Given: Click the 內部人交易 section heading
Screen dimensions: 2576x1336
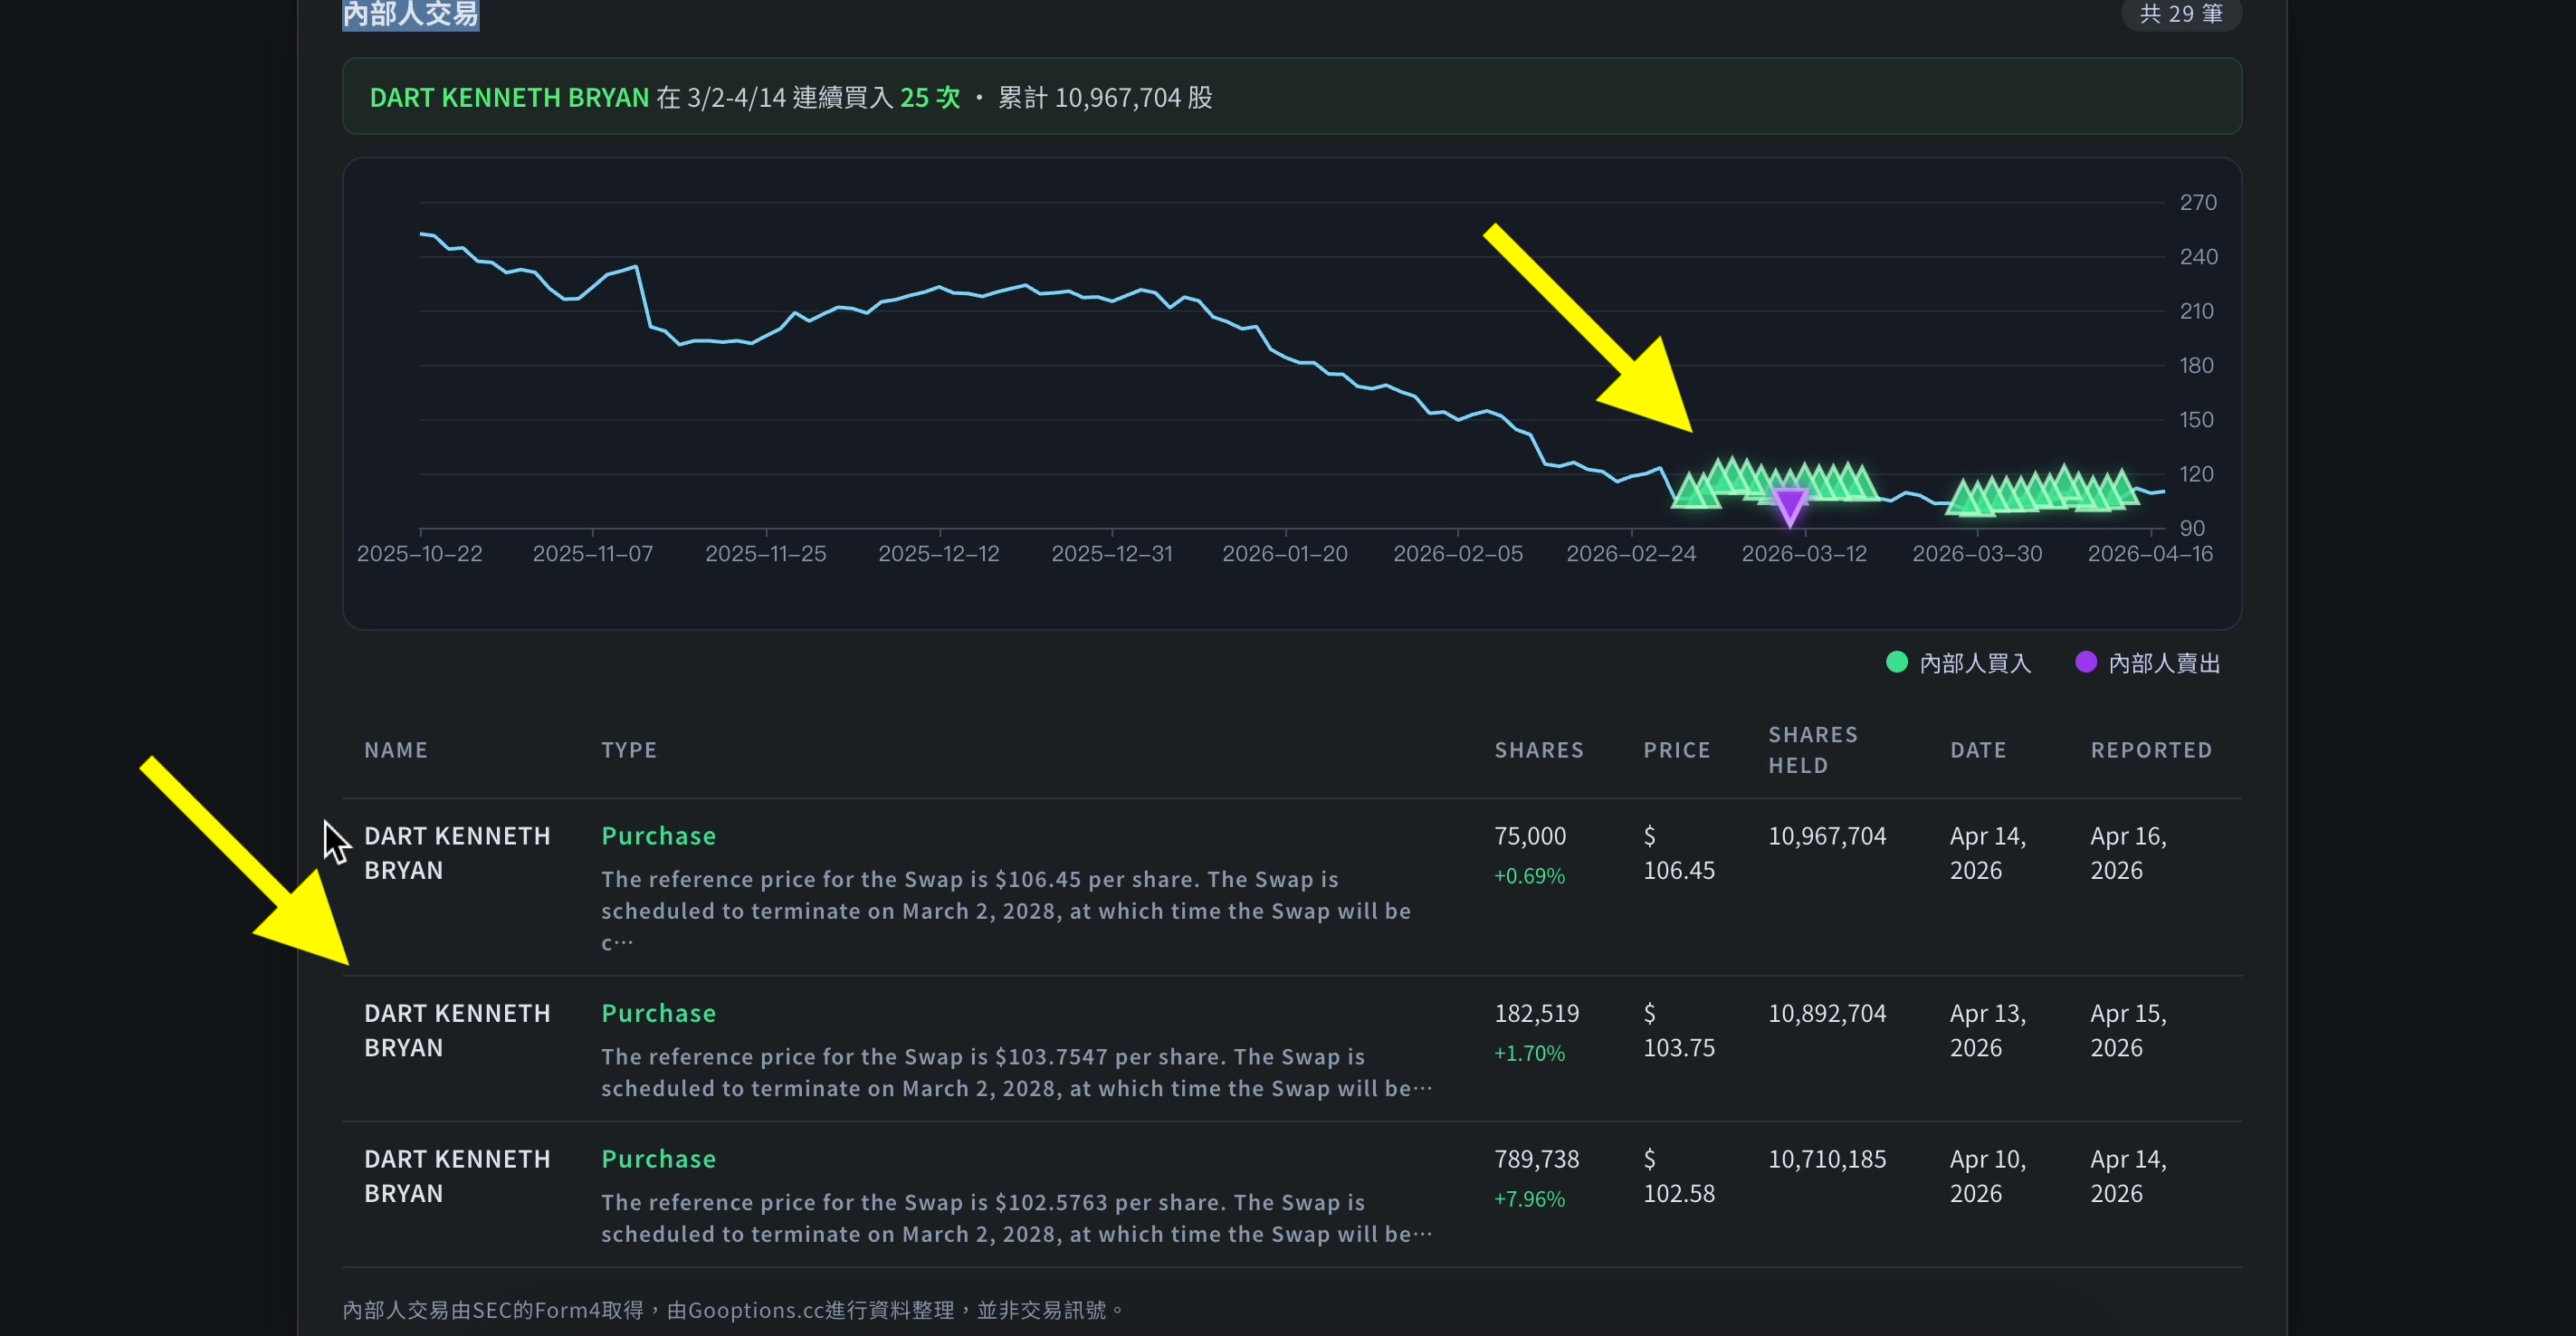Looking at the screenshot, I should (410, 14).
